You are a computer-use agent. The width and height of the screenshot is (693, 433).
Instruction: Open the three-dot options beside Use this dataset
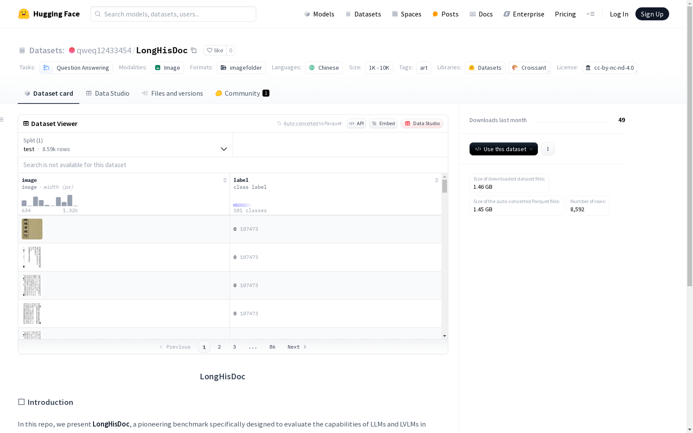(548, 149)
